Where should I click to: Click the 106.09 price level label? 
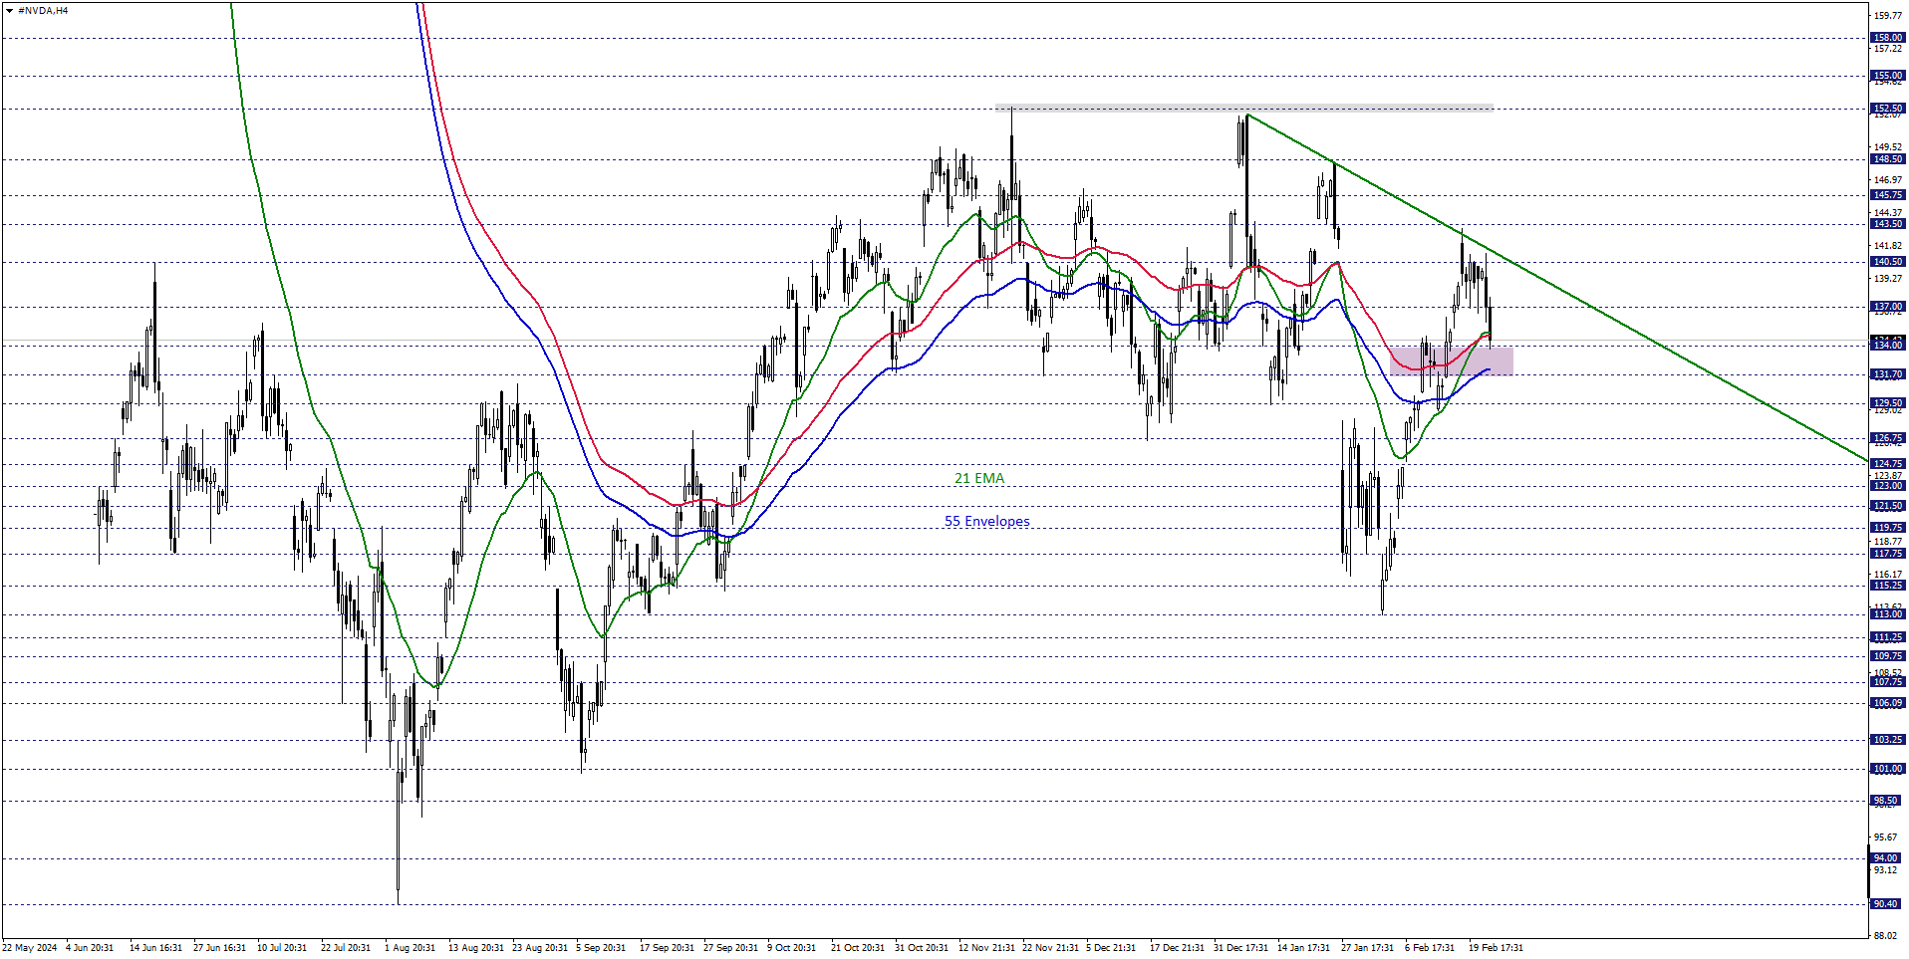tap(1887, 703)
